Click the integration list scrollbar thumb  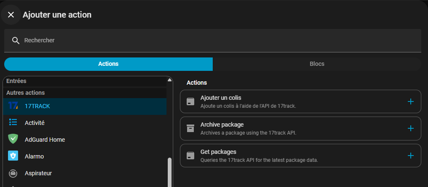(x=170, y=172)
